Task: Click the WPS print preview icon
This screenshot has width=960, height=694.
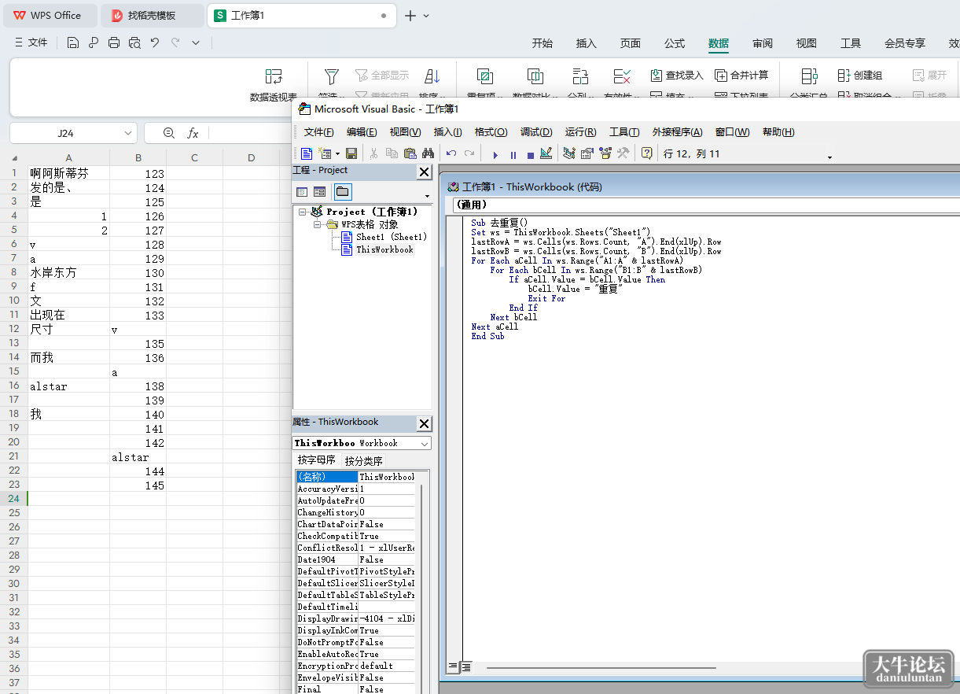Action: (x=134, y=42)
